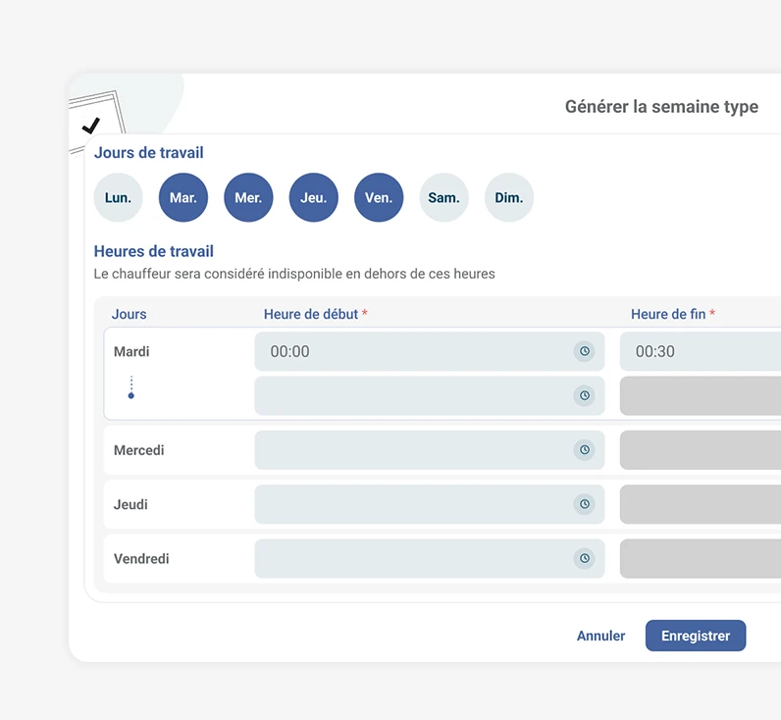The height and width of the screenshot is (720, 781).
Task: Click Enregistrer to save the week
Action: tap(695, 636)
